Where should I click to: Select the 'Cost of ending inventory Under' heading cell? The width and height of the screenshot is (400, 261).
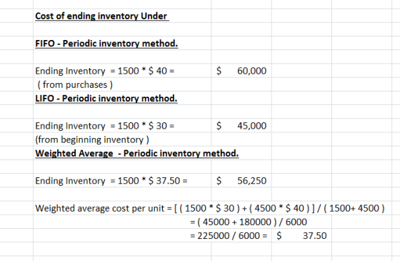[x=101, y=16]
